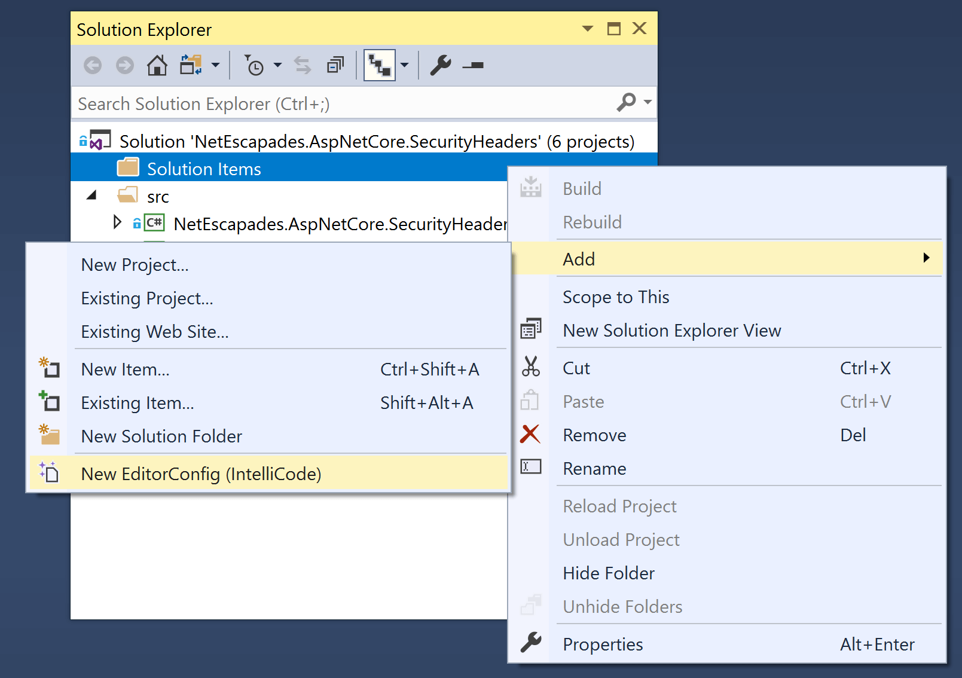Viewport: 962px width, 678px height.
Task: Click the Add submenu arrow
Action: (926, 258)
